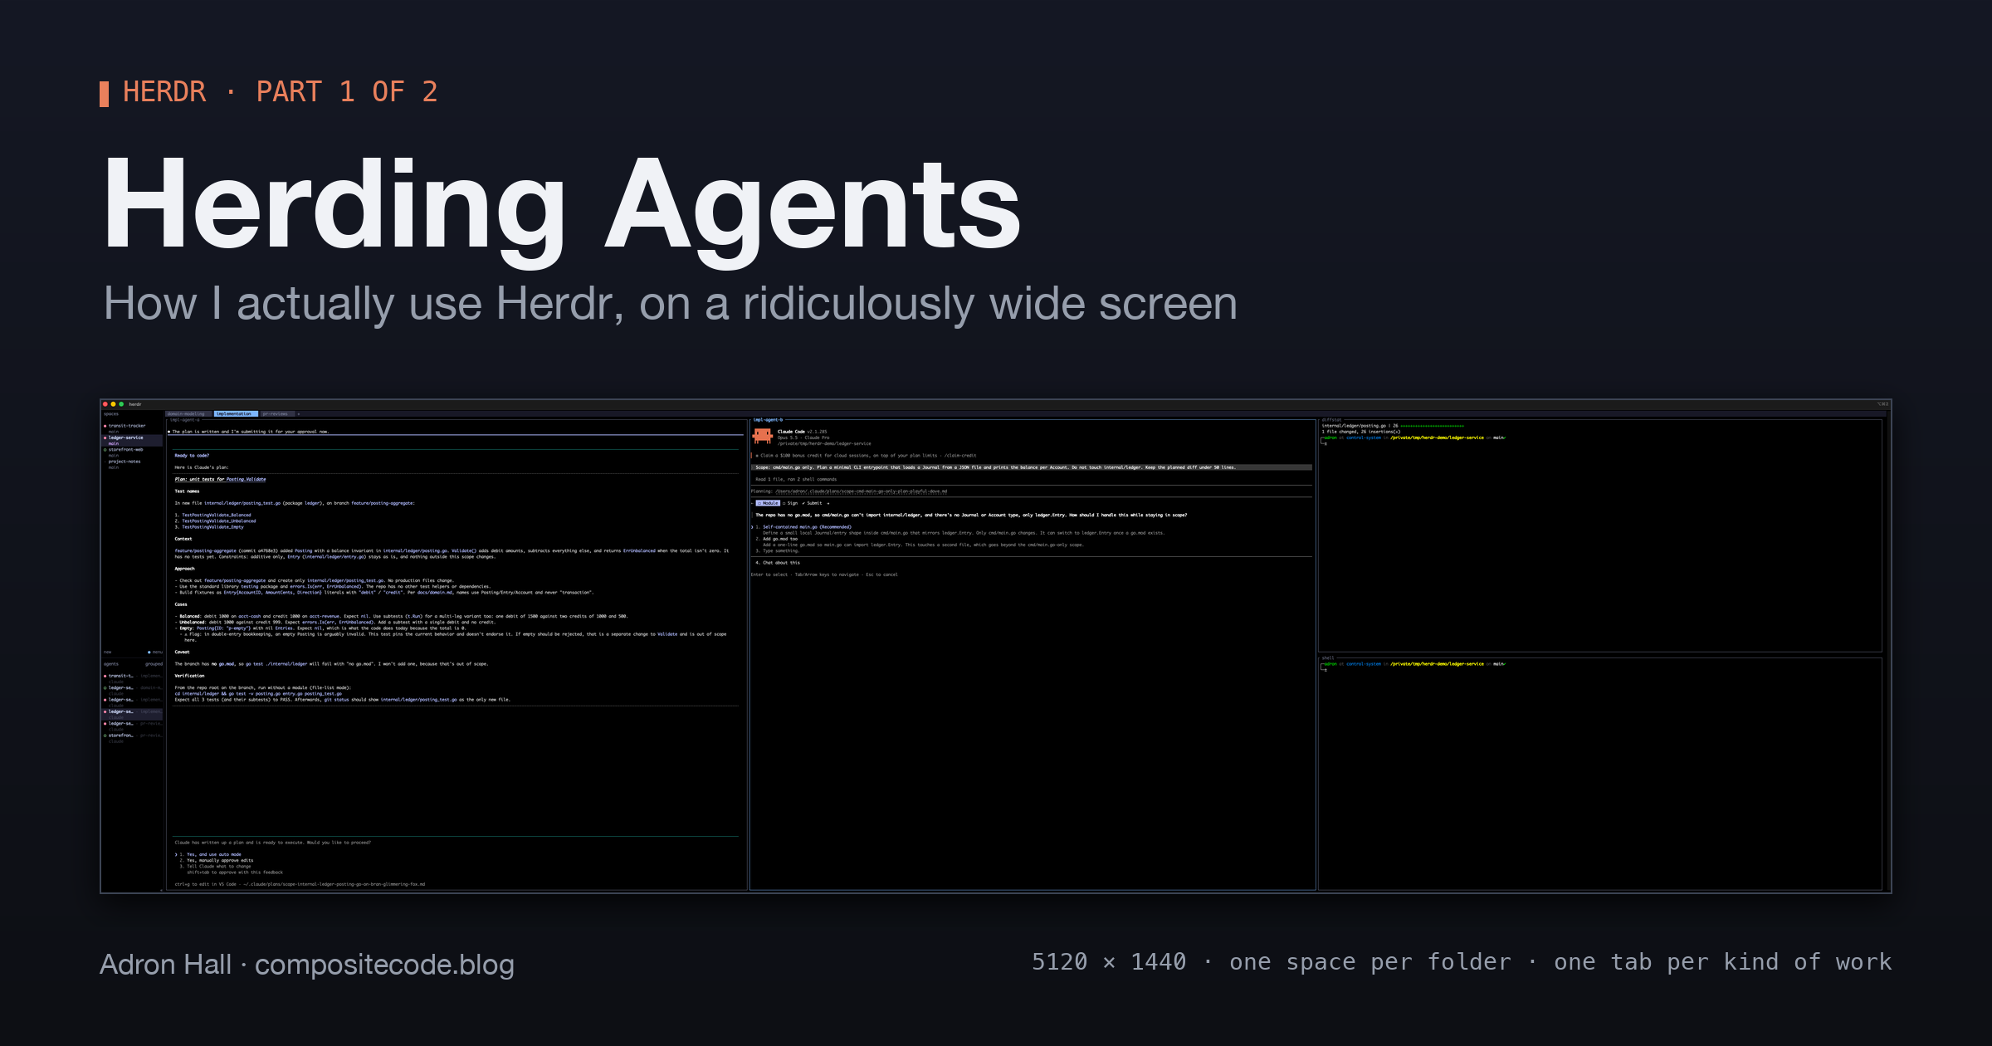1992x1046 pixels.
Task: Choose 'Add go.mod too' option
Action: click(x=776, y=539)
